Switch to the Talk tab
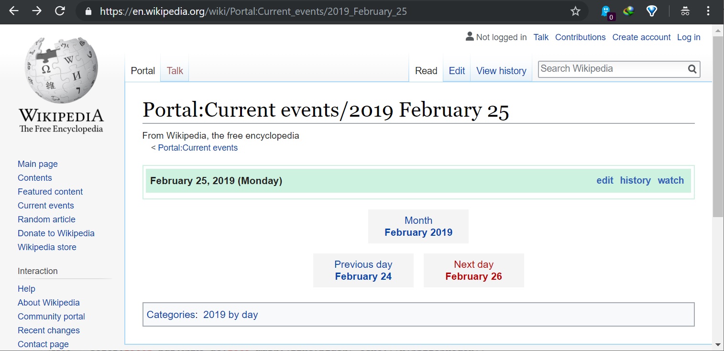This screenshot has height=351, width=724. 174,70
